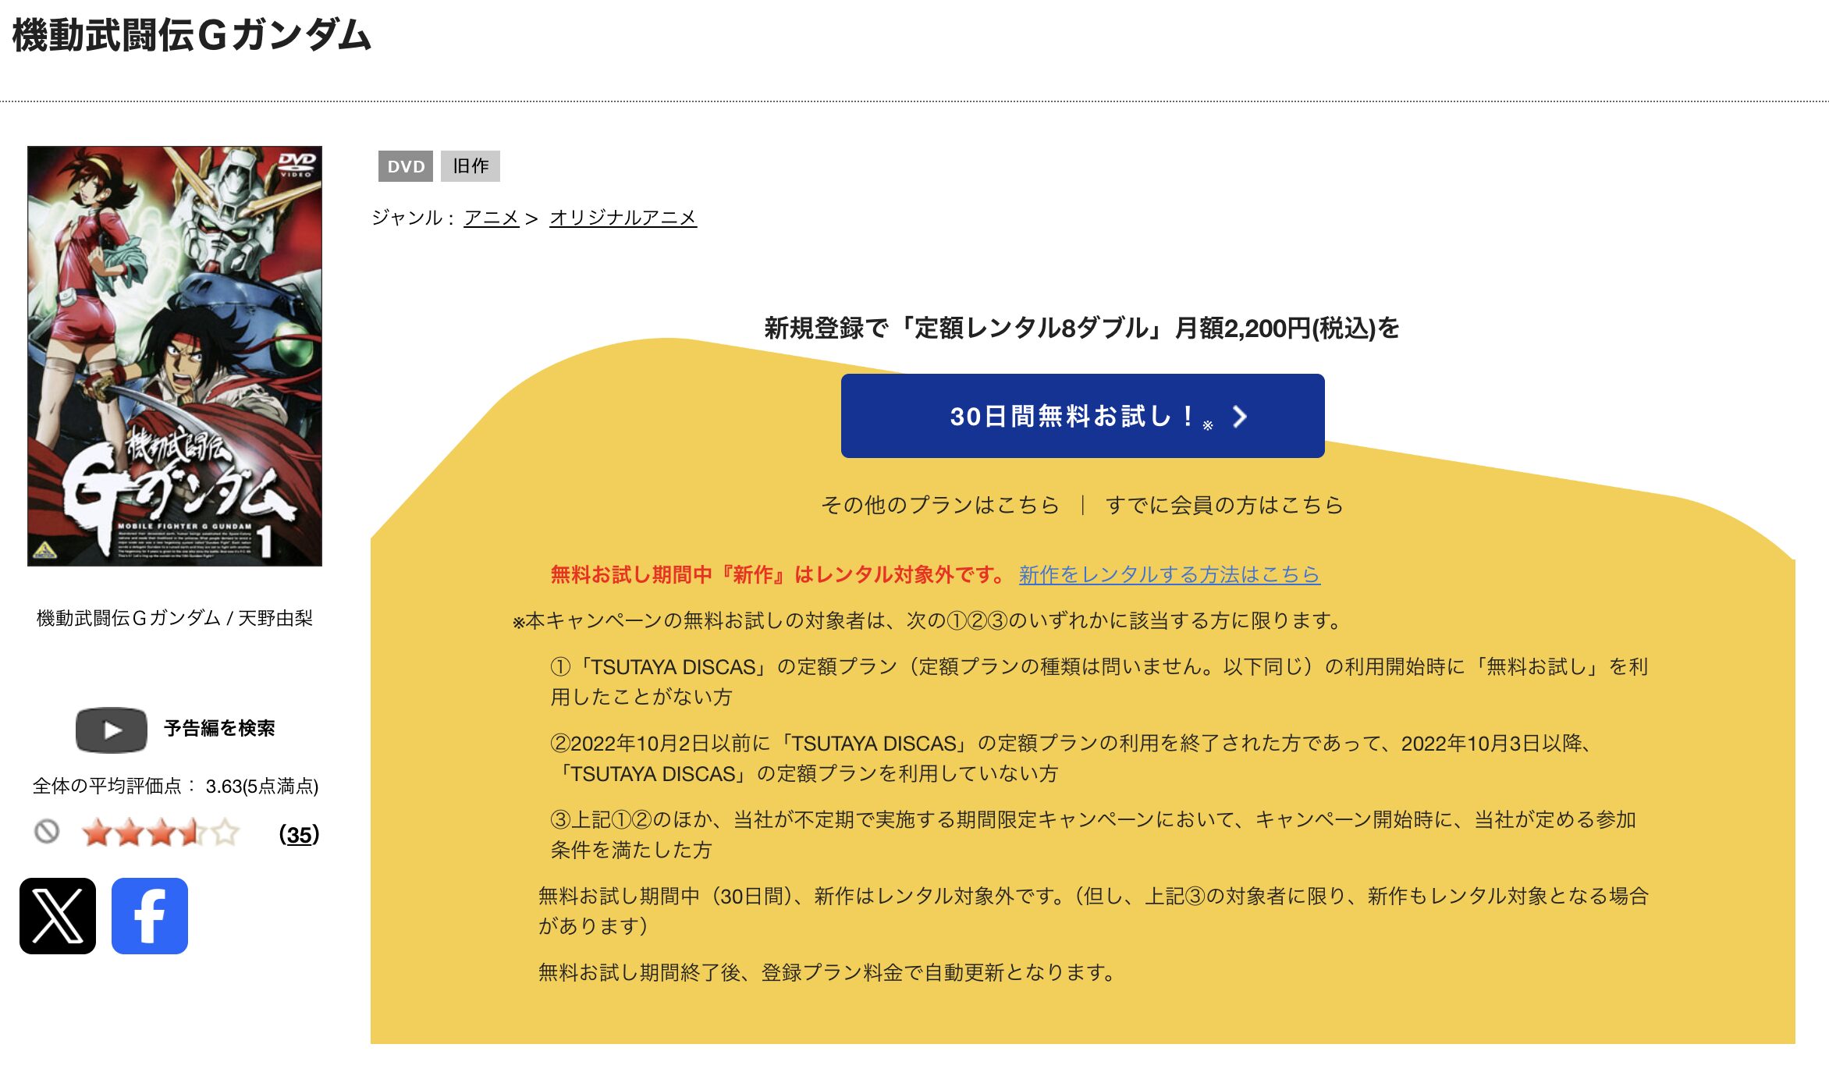The height and width of the screenshot is (1069, 1829).
Task: Click the 全体の平均評価点 3.63 text
Action: click(176, 786)
